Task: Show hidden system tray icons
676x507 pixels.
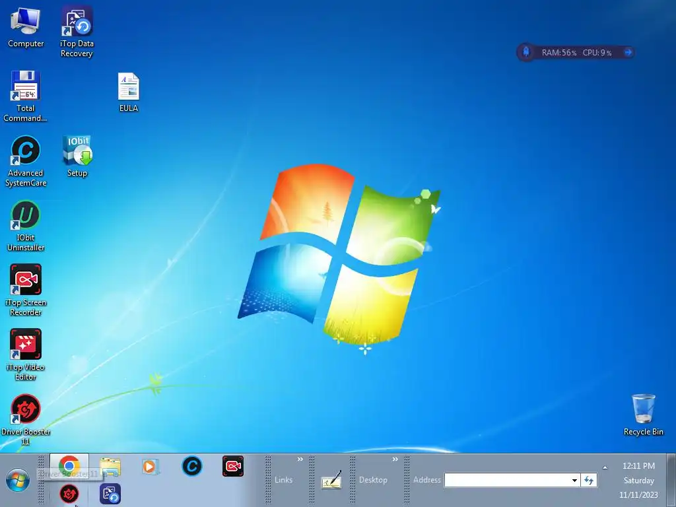Action: pos(605,467)
